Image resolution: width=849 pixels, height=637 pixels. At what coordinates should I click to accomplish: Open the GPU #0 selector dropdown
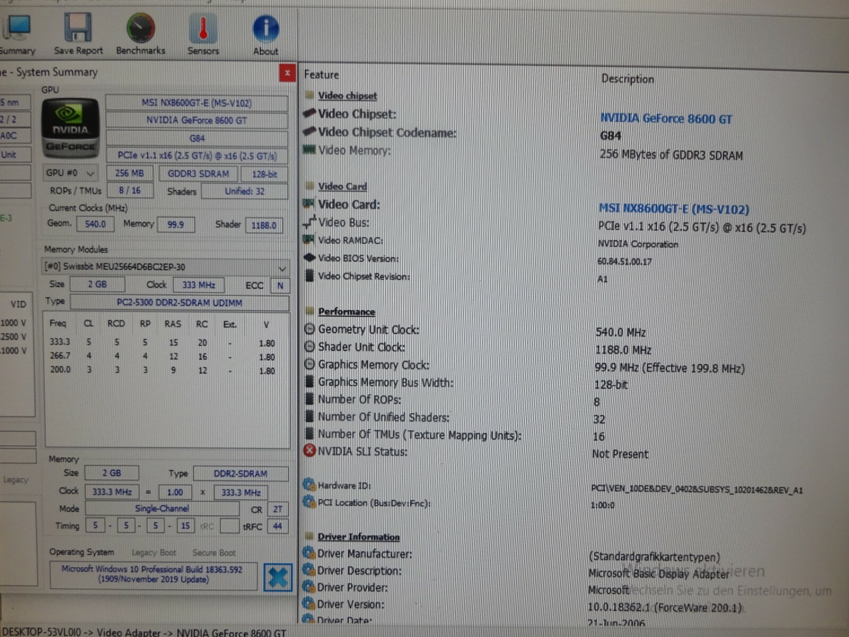click(x=70, y=173)
